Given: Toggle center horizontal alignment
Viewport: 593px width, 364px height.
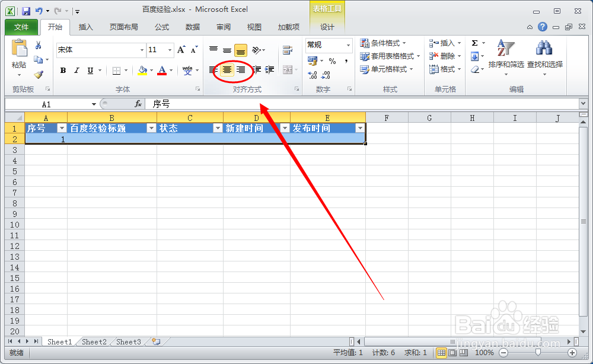Looking at the screenshot, I should pyautogui.click(x=227, y=69).
